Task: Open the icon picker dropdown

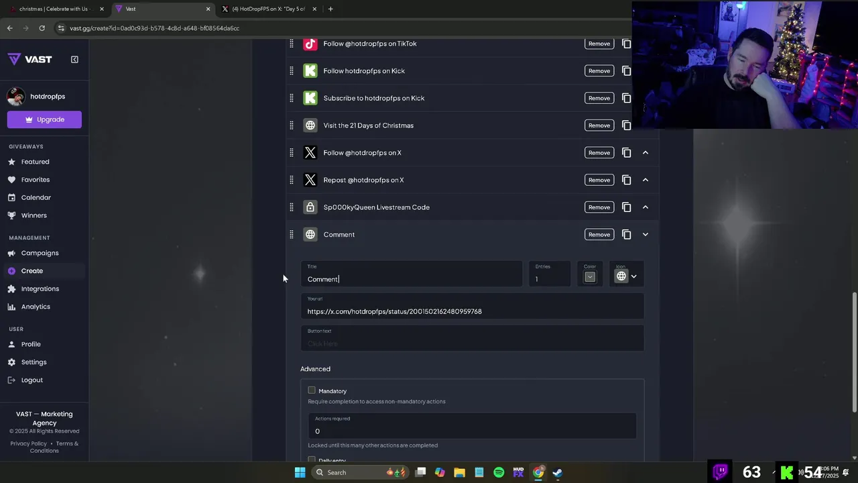Action: pos(627,276)
